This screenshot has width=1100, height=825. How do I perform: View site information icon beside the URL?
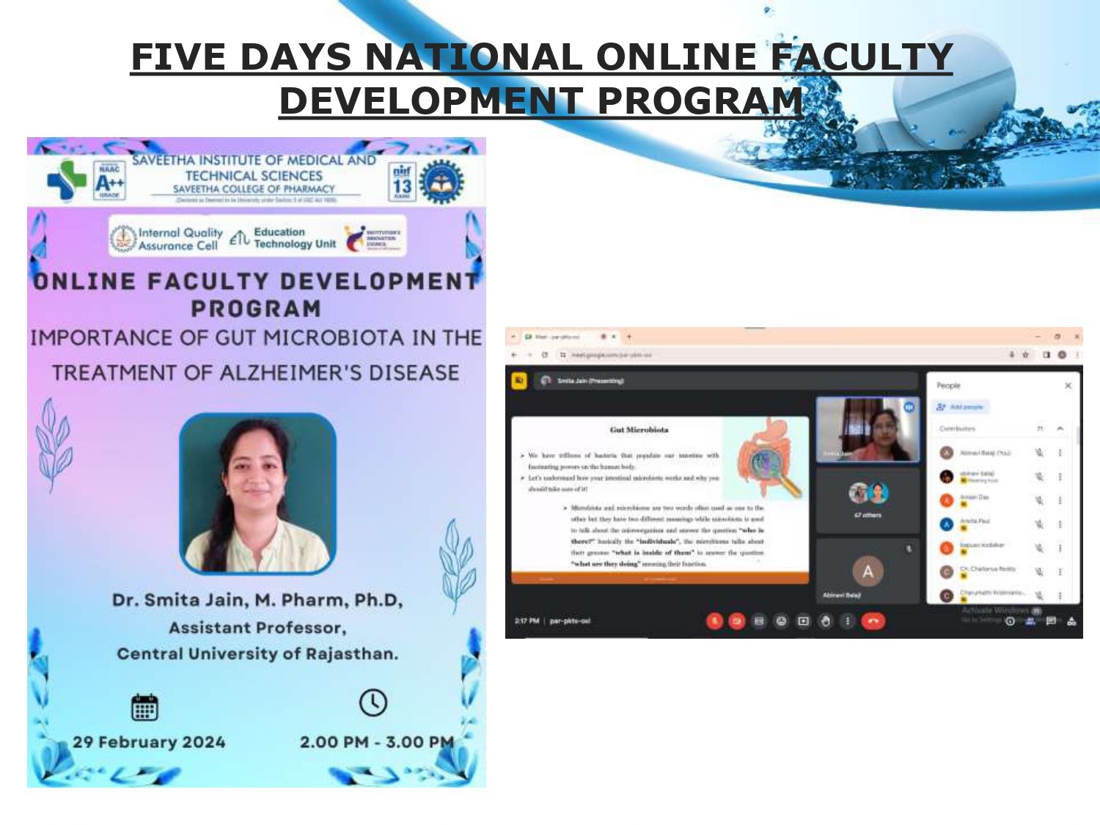(563, 355)
